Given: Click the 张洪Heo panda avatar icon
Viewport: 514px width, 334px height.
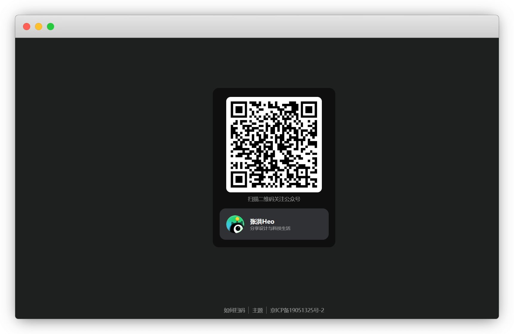Looking at the screenshot, I should [236, 224].
